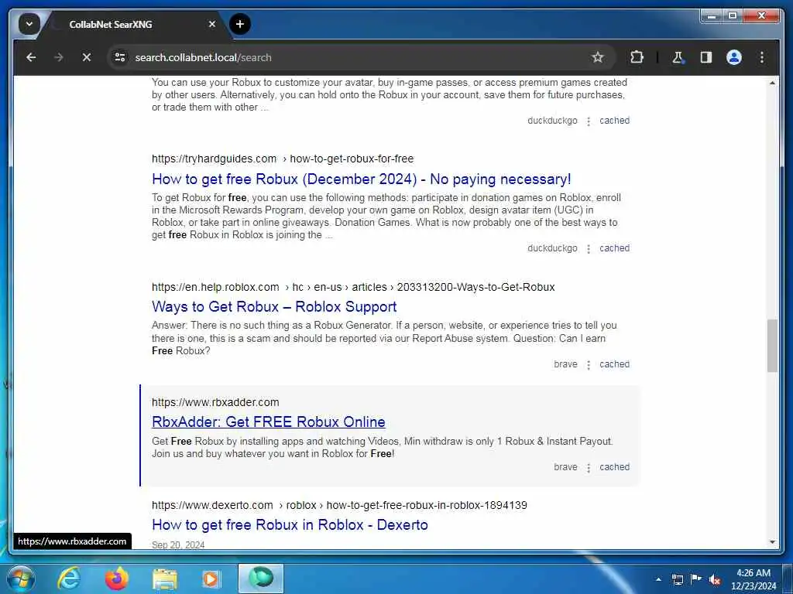Toggle the side panel icon
Viewport: 793px width, 594px height.
point(706,57)
